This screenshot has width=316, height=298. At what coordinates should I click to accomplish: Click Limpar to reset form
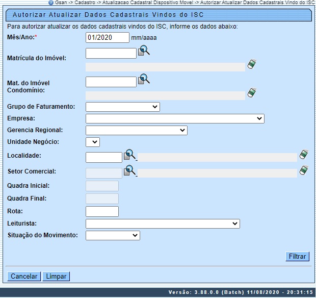click(x=56, y=276)
